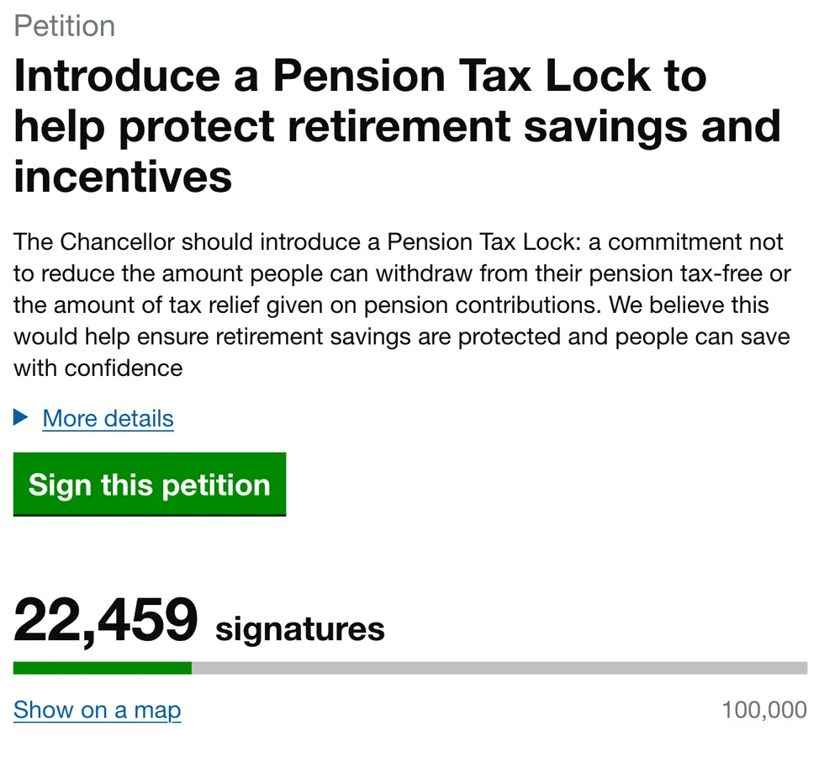Select the green filled portion of the progress bar
Screen dimensions: 824x774
(x=101, y=667)
